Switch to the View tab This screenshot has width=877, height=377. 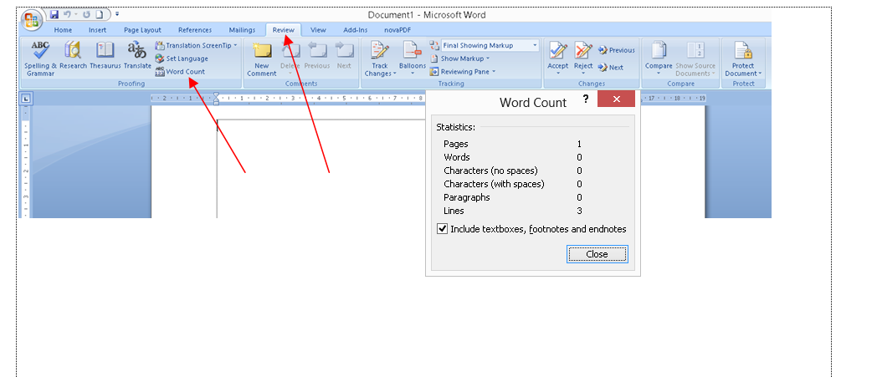[318, 30]
